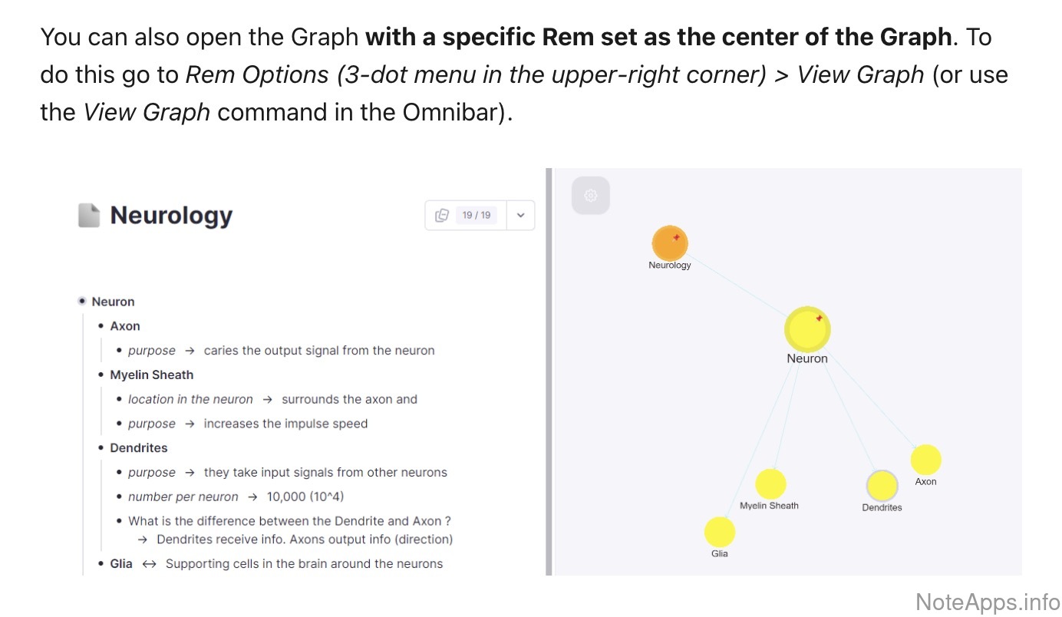Click the Dendrites vs Axon question line
The image size is (1062, 617).
289,521
